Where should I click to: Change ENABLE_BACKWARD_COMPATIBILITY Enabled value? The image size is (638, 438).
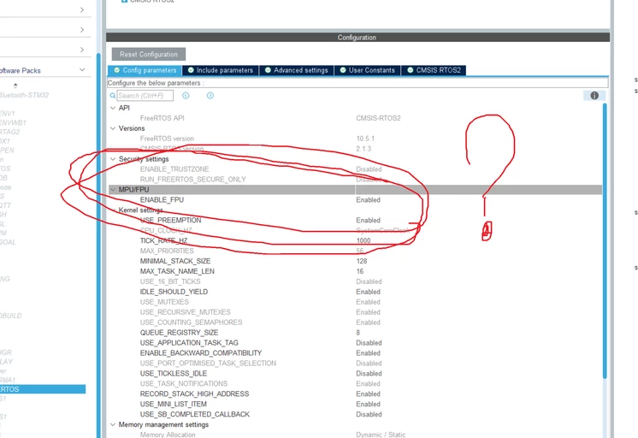point(368,353)
